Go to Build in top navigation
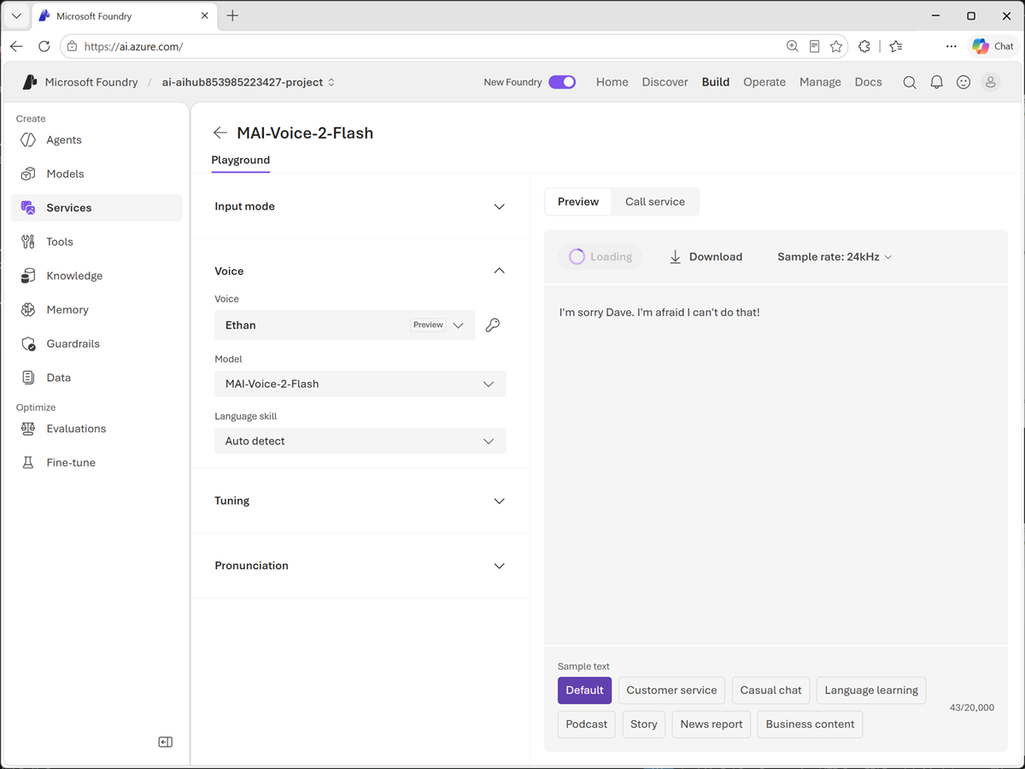Image resolution: width=1025 pixels, height=769 pixels. click(716, 82)
